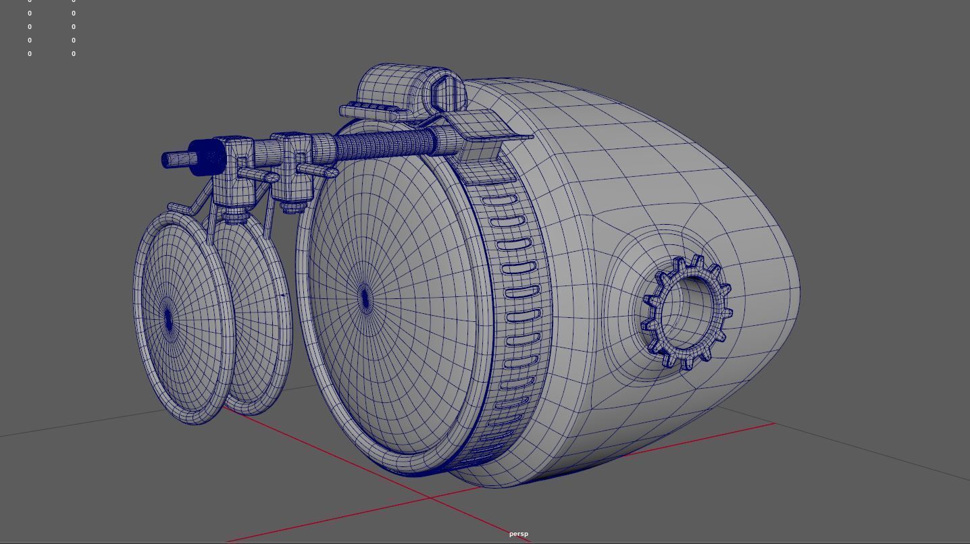This screenshot has width=970, height=544.
Task: Select the frontmost small round lens
Action: [x=184, y=319]
